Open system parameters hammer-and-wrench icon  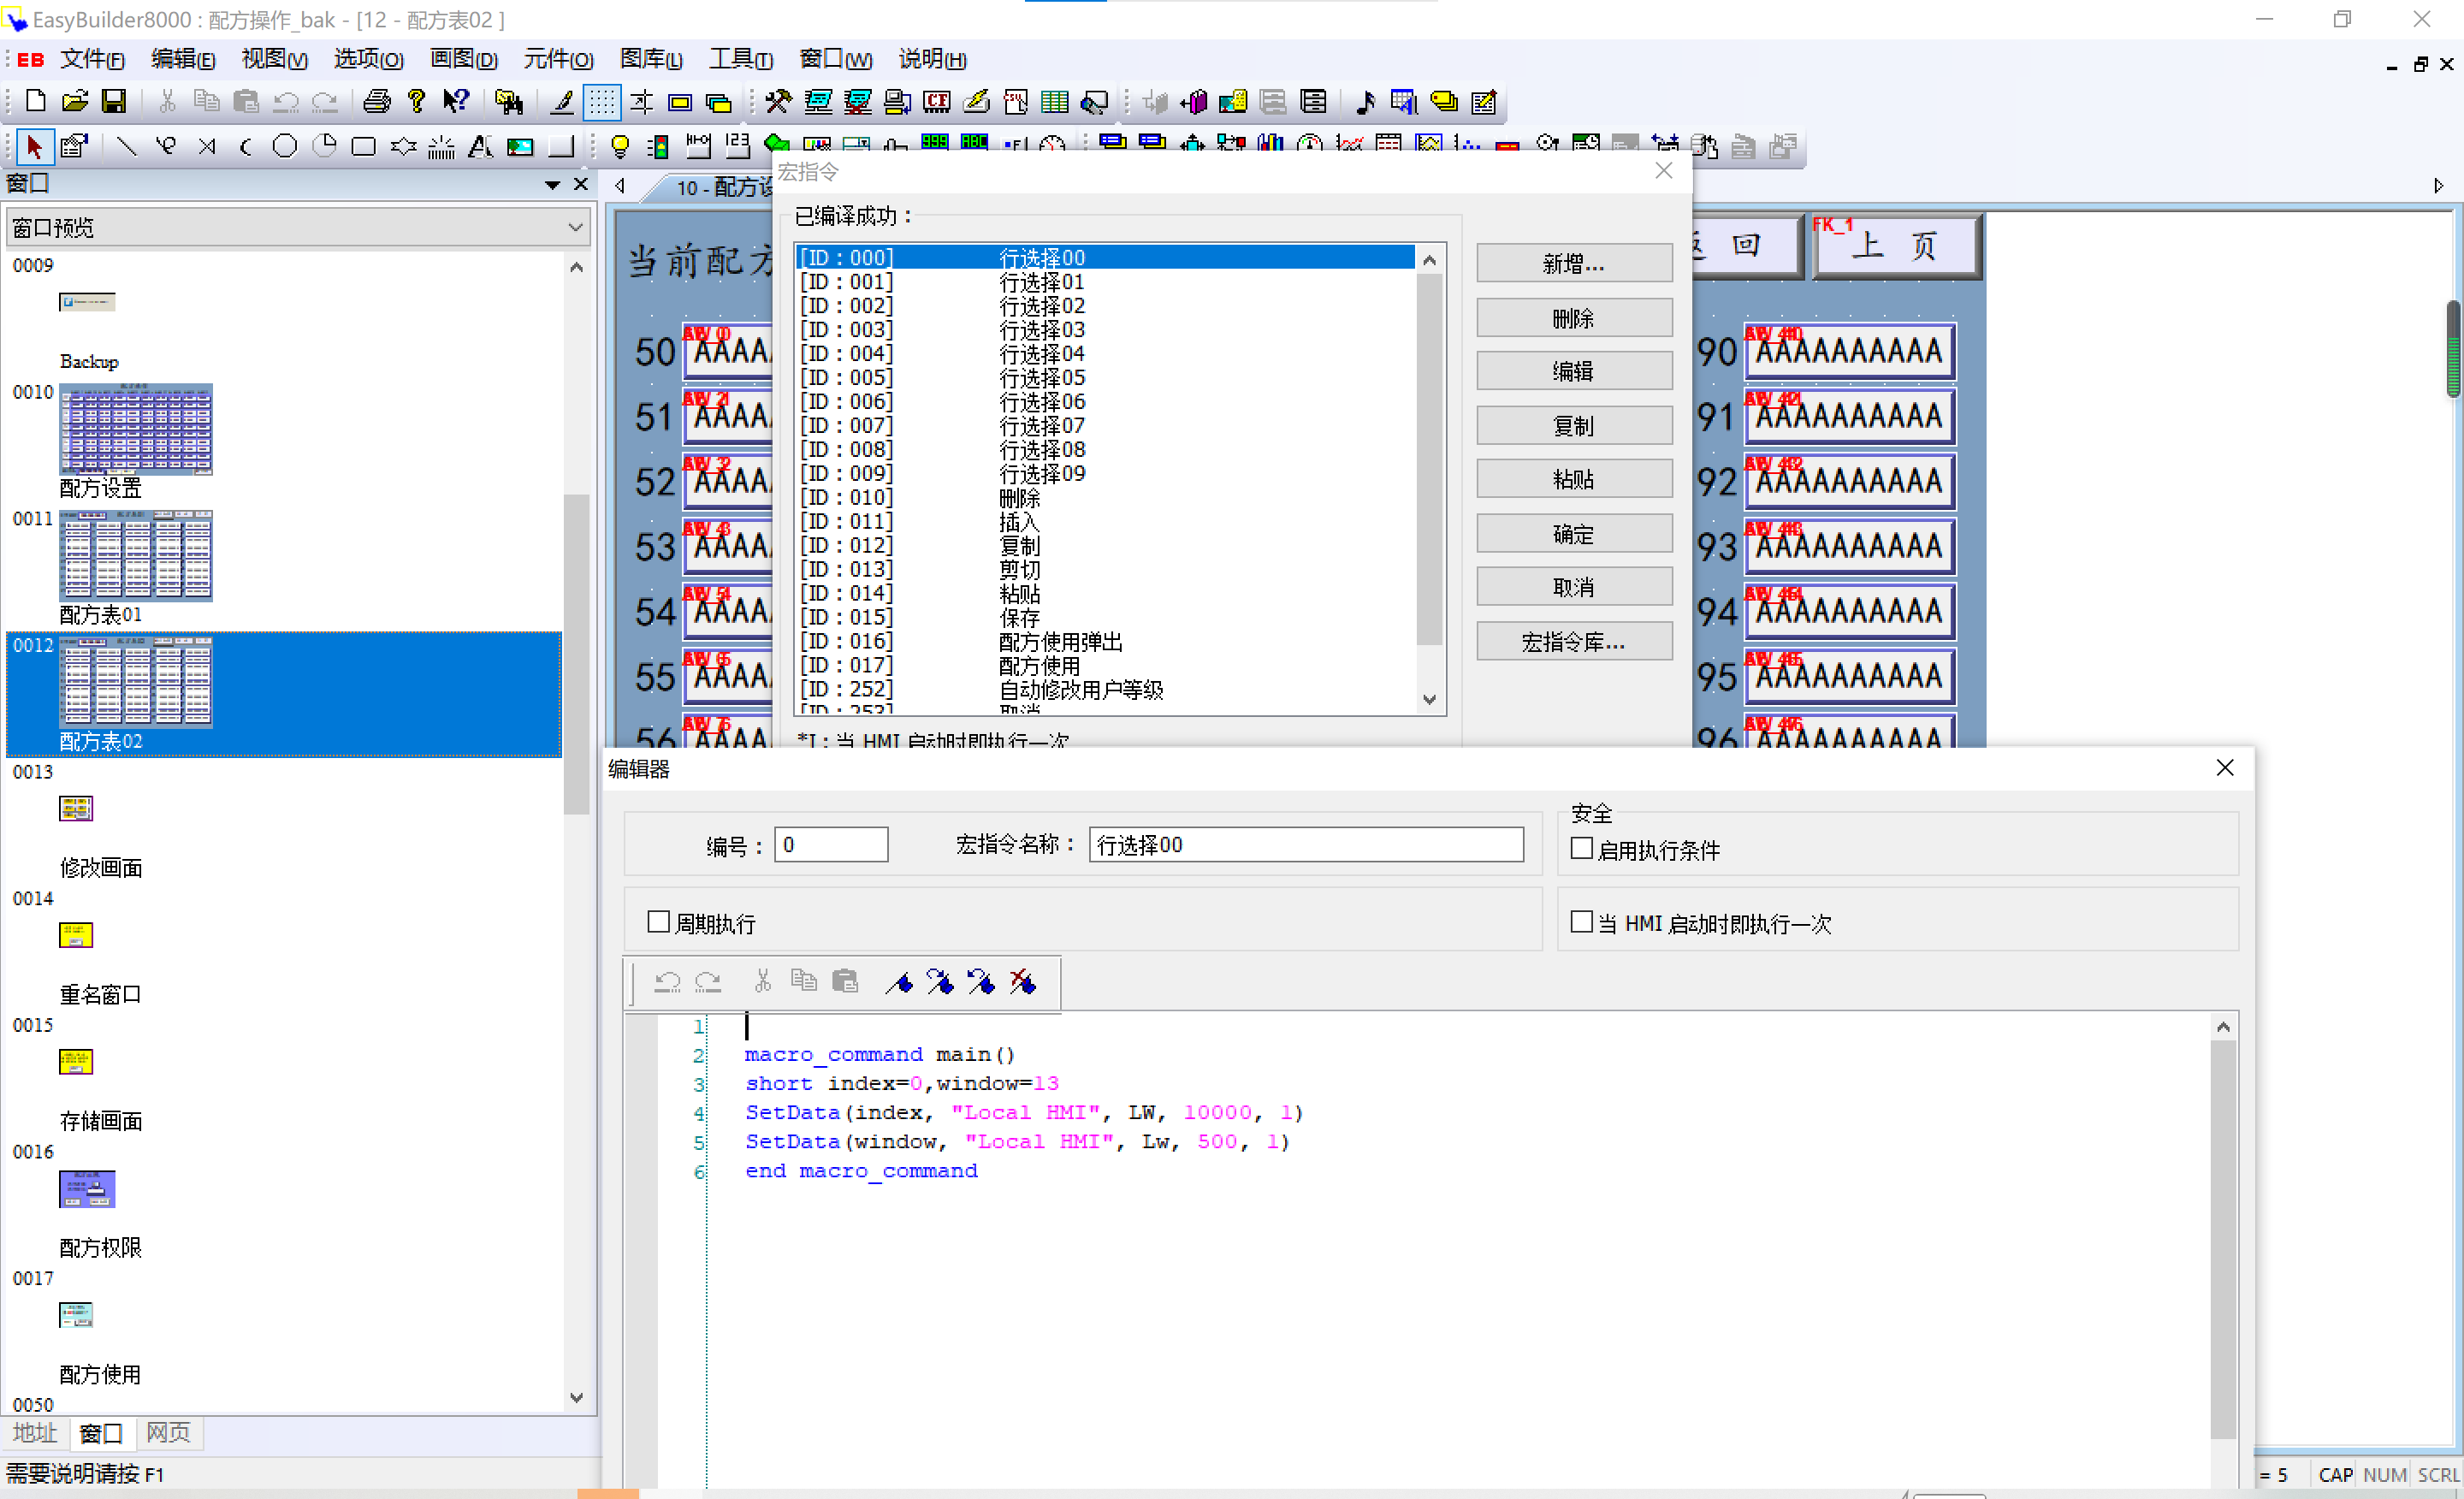coord(778,101)
